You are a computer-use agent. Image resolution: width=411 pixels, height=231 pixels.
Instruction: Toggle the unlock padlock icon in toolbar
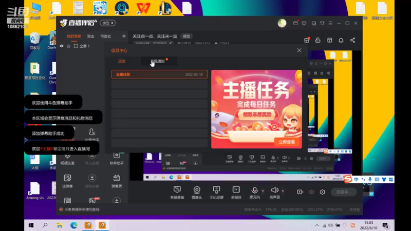point(318,40)
